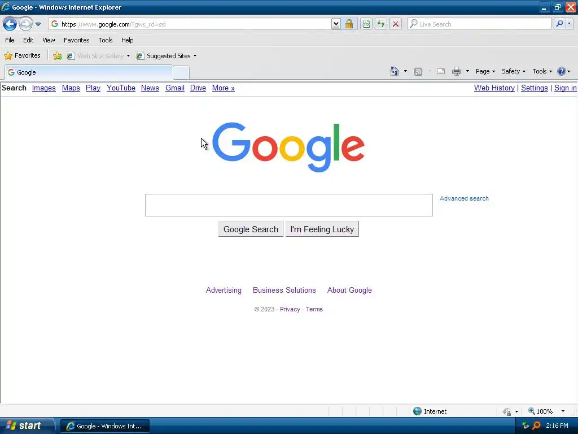Open Web Slice Gallery
The height and width of the screenshot is (434, 578).
click(96, 56)
